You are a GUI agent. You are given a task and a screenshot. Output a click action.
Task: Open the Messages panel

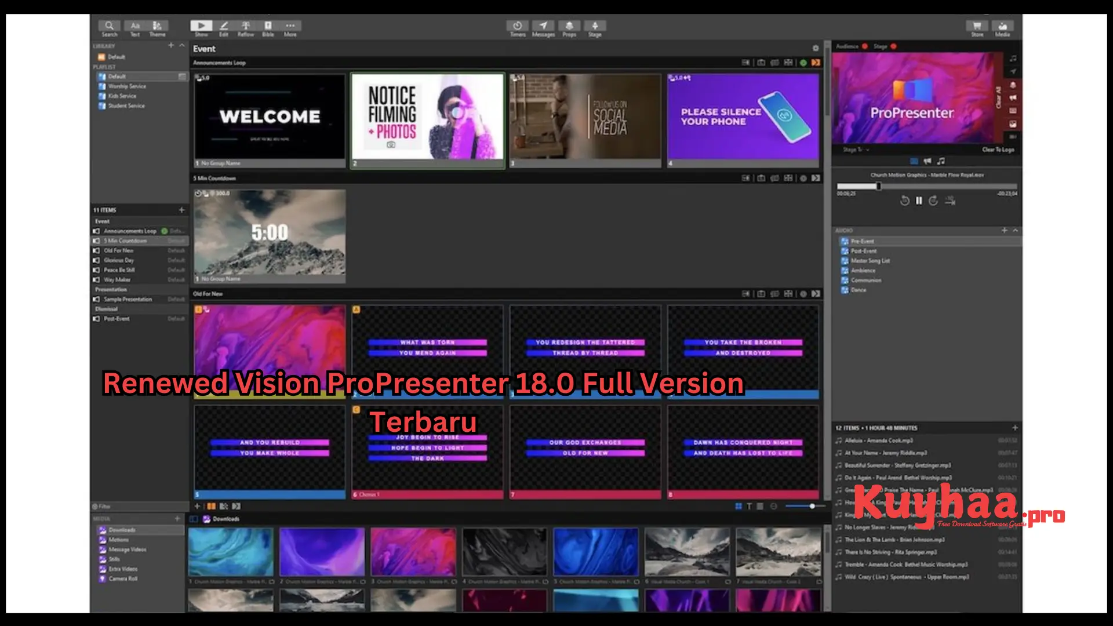pyautogui.click(x=543, y=28)
